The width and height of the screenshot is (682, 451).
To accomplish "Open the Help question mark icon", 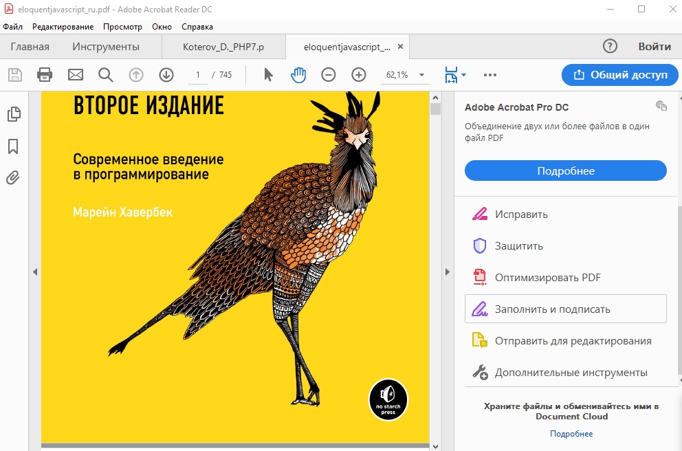I will tap(610, 46).
